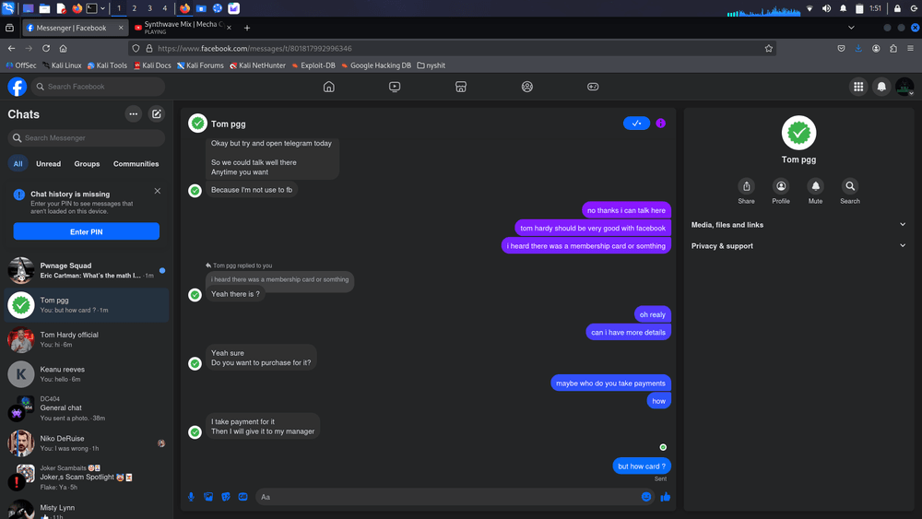922x519 pixels.
Task: Click the 'can i have more details' message
Action: (628, 333)
